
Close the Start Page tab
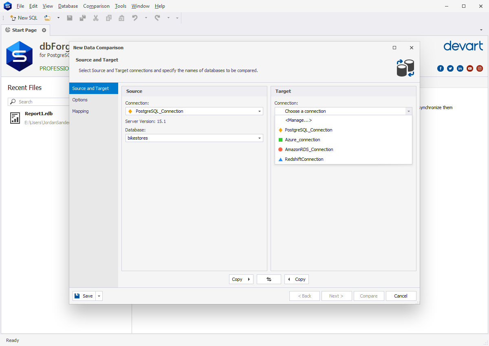point(44,30)
